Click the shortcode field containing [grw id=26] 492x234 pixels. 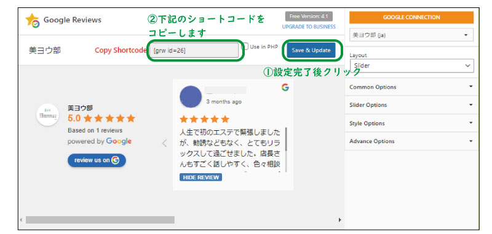(x=194, y=50)
